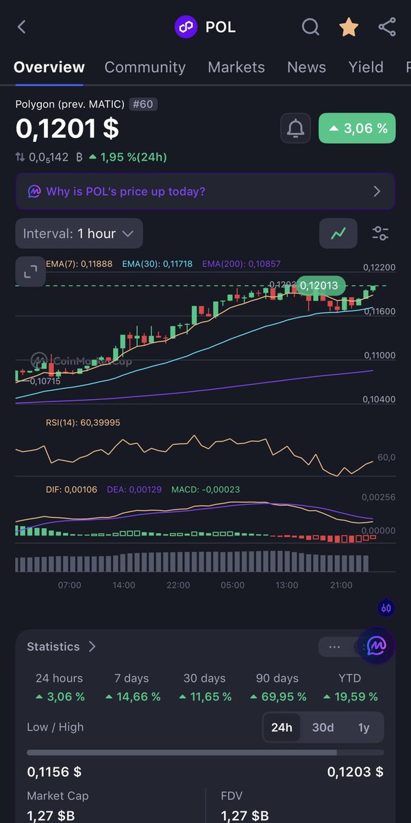Tap the EMA(200) indicator label
Viewport: 411px width, 823px height.
pyautogui.click(x=241, y=263)
